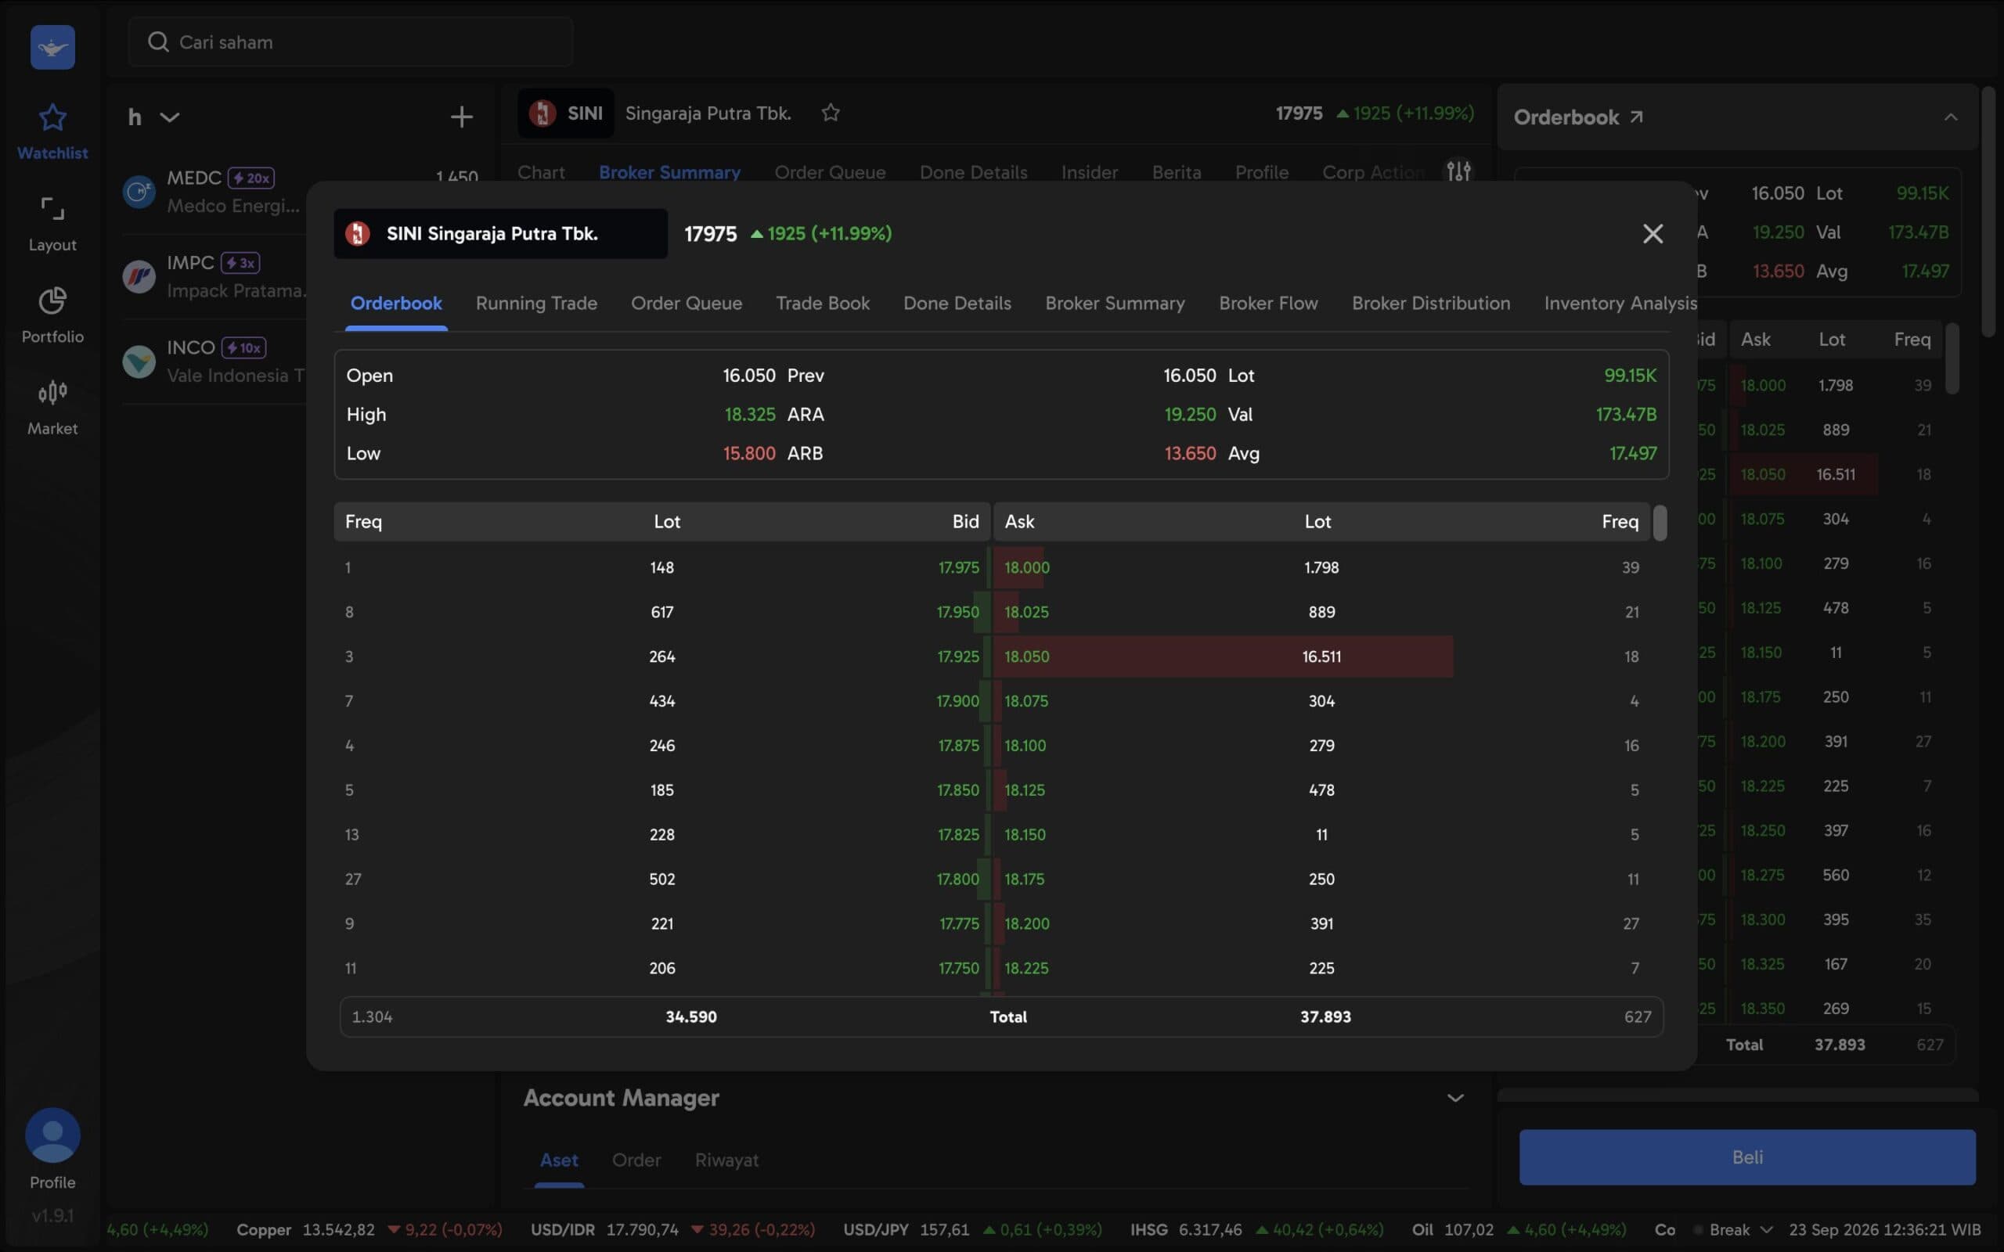2004x1252 pixels.
Task: Switch to Riwayat tab in Account Manager
Action: 726,1160
